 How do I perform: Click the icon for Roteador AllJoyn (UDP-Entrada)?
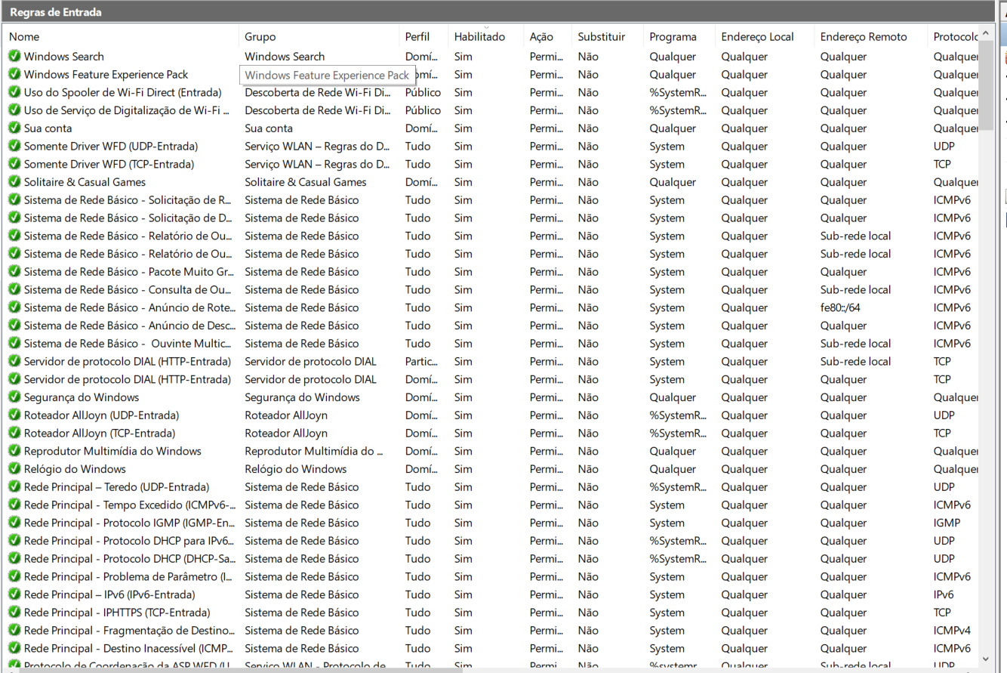click(14, 415)
